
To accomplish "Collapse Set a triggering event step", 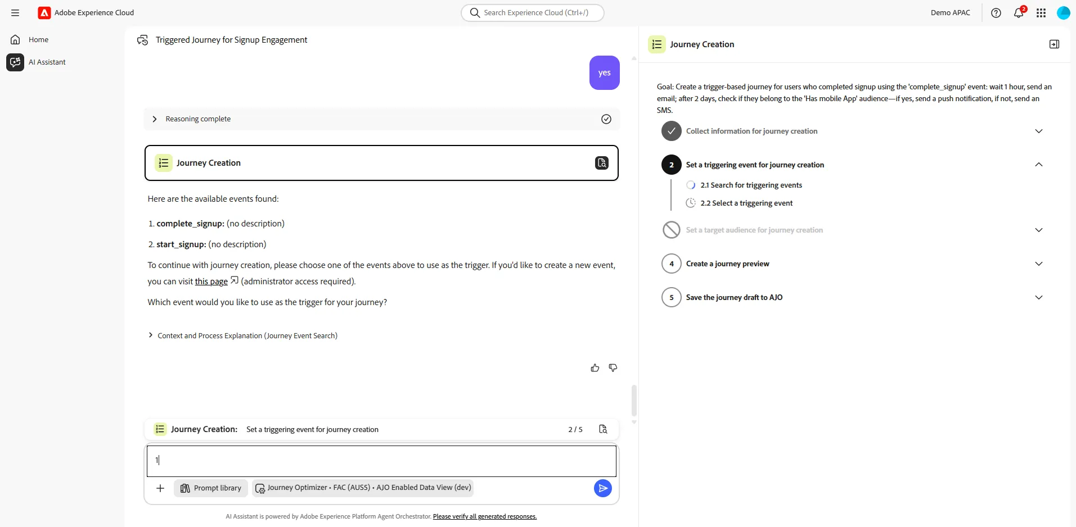I will tap(1039, 165).
